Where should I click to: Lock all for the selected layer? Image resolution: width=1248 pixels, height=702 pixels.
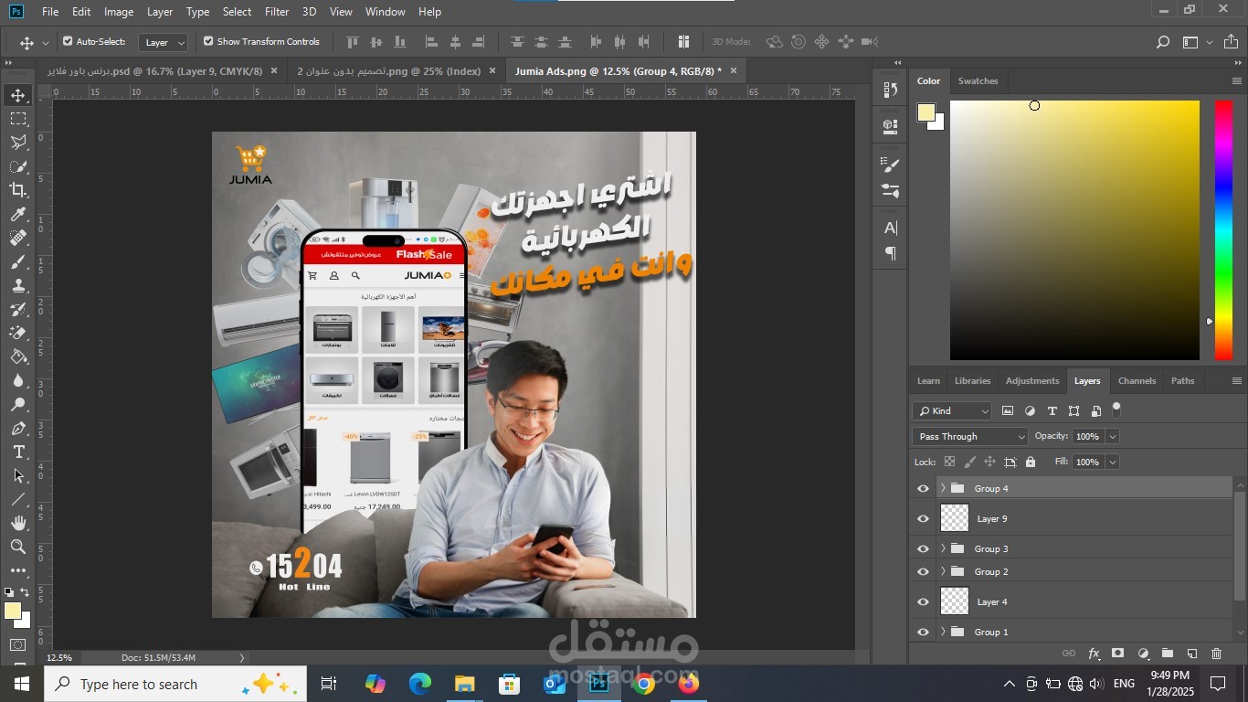coord(1031,463)
